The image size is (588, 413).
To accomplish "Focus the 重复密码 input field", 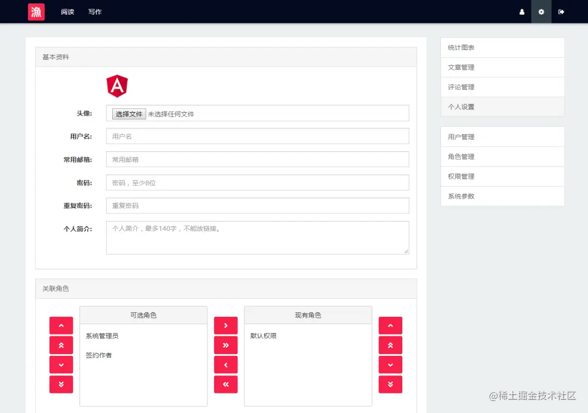I will 258,205.
